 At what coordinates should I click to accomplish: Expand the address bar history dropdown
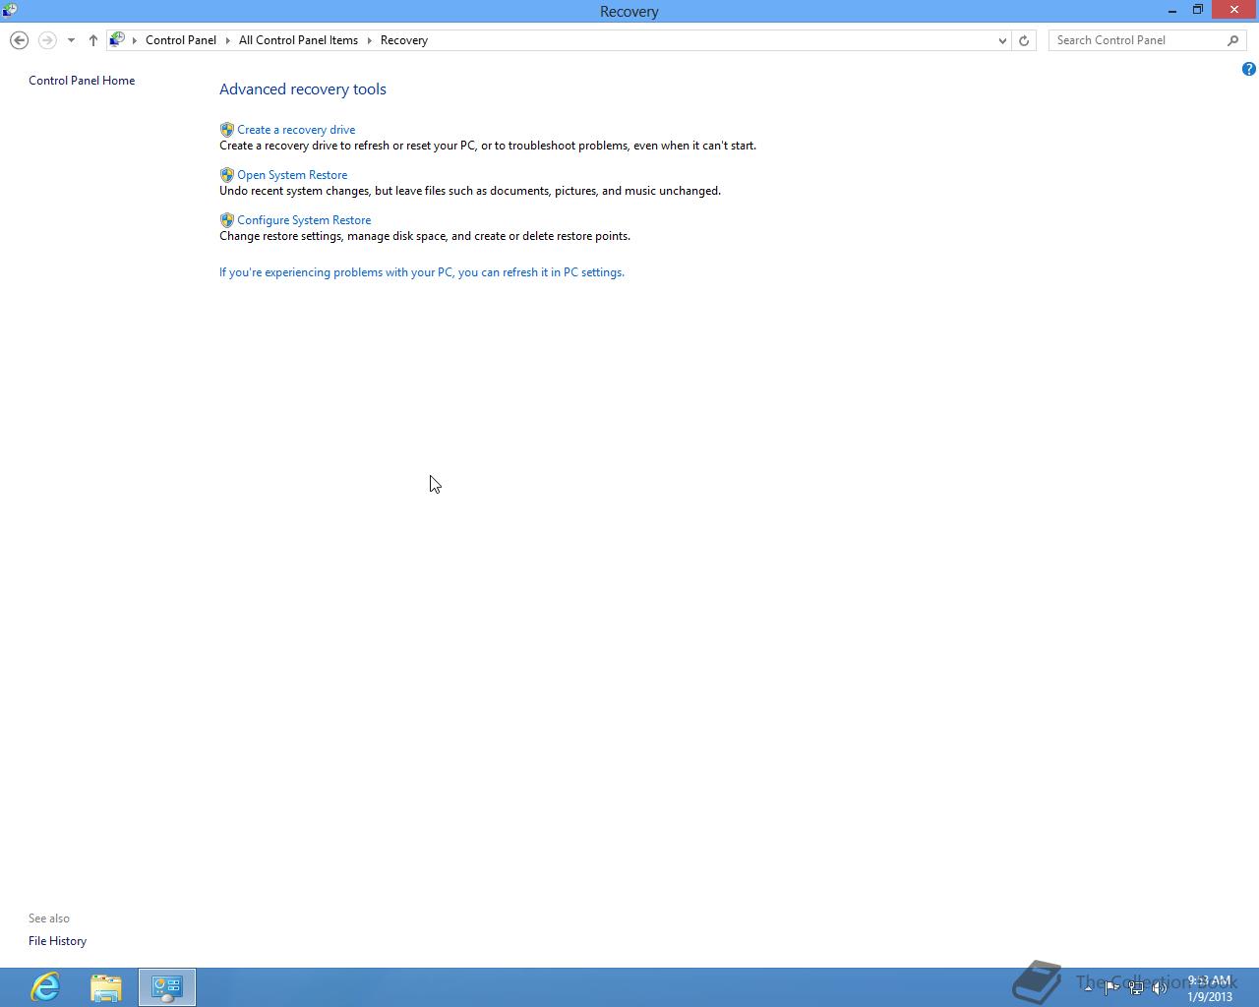1002,40
